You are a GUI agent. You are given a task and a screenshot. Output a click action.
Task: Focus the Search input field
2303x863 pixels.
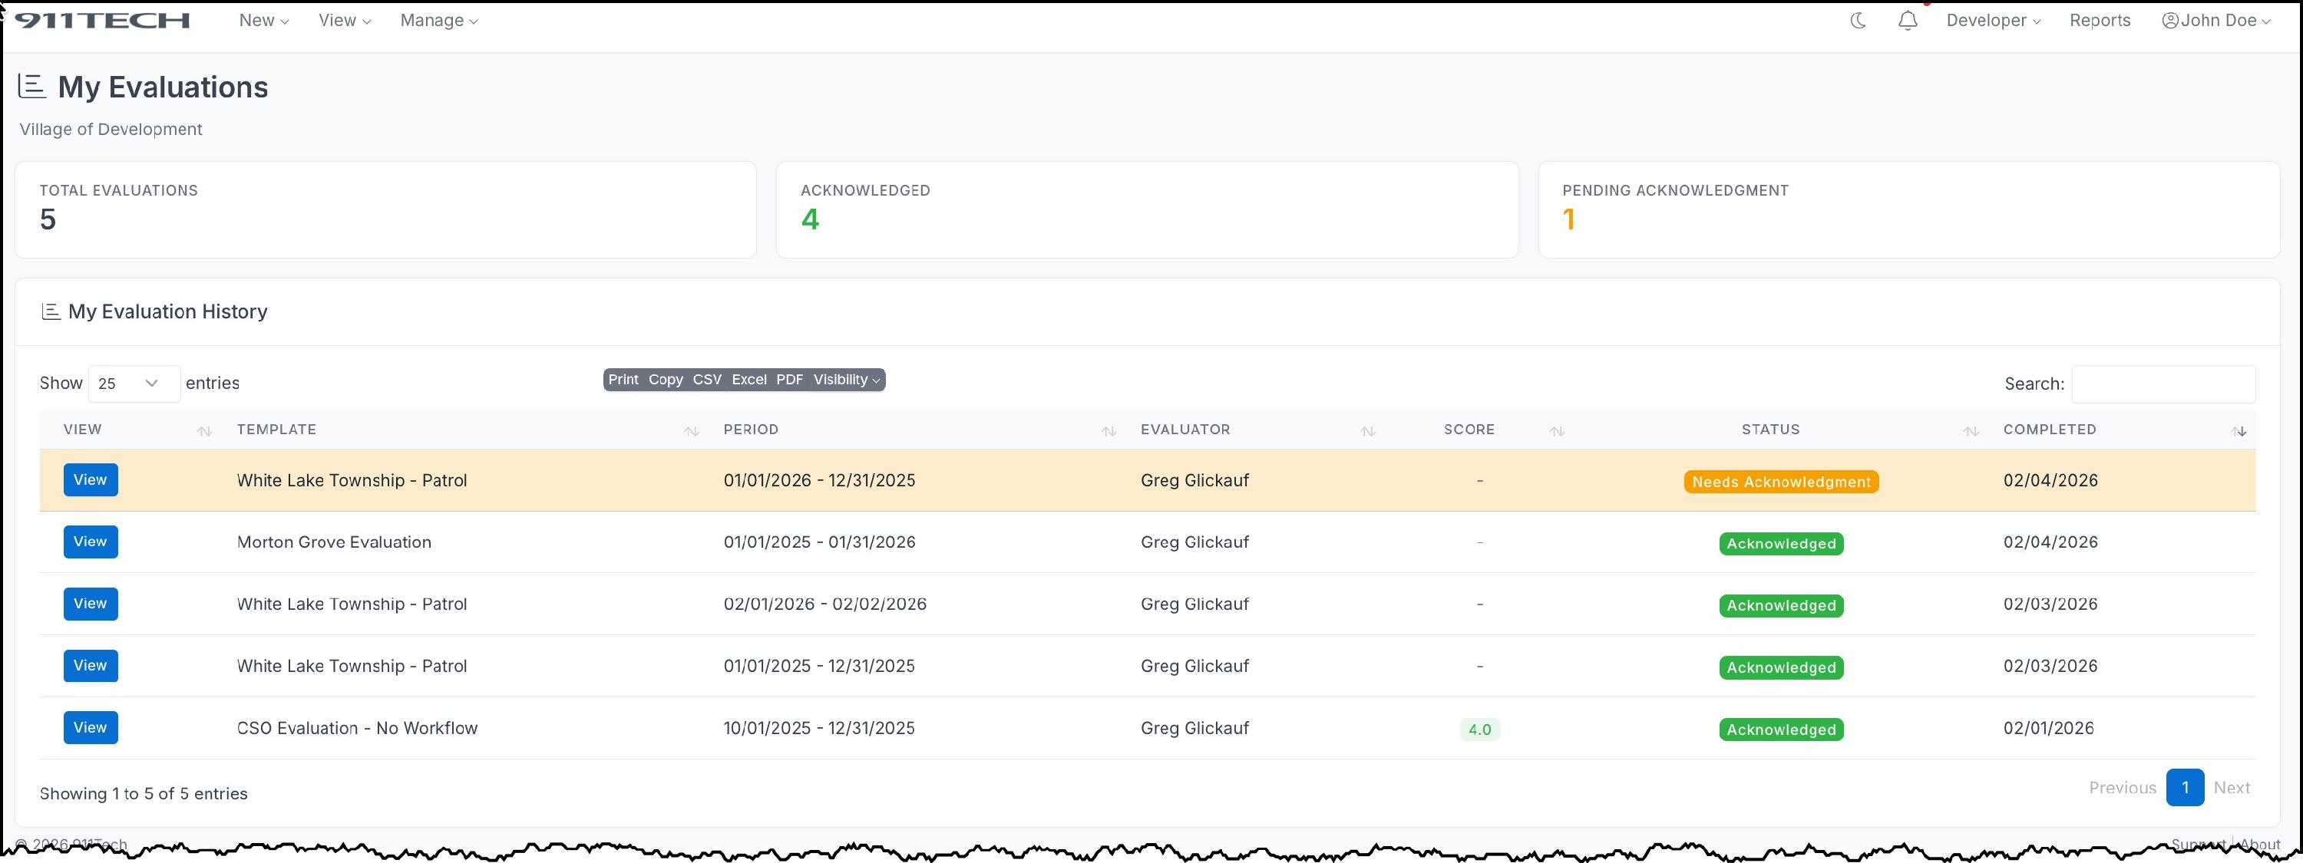click(2163, 384)
